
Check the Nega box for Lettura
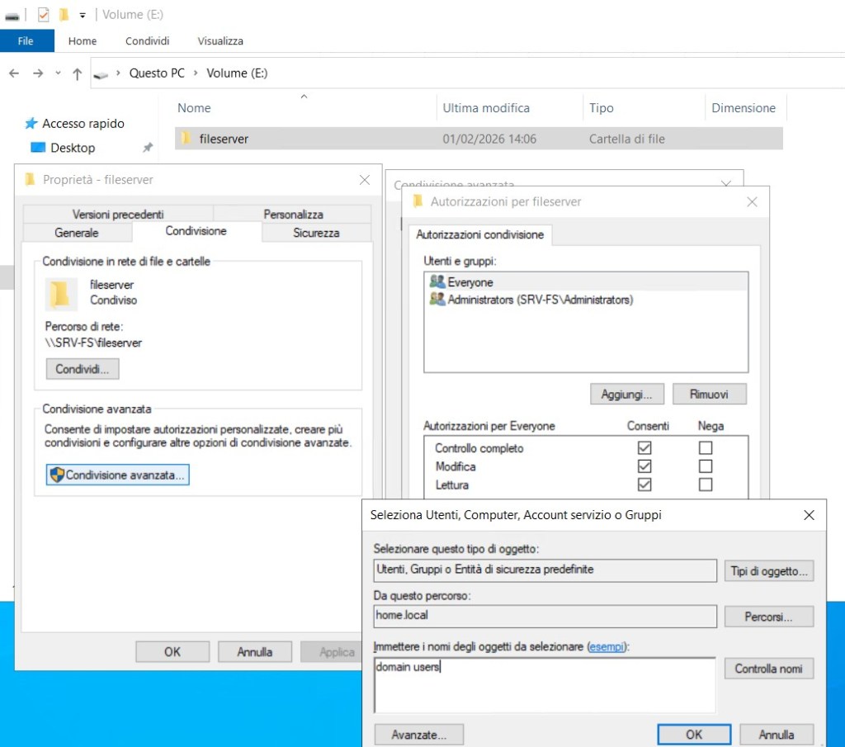705,485
